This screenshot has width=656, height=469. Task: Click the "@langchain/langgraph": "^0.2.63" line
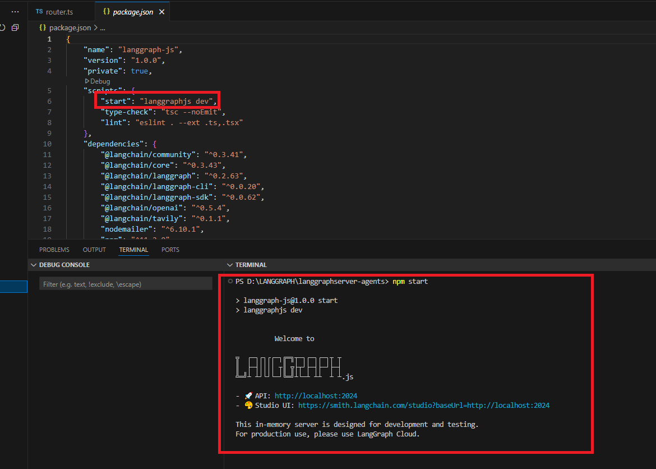(x=174, y=176)
